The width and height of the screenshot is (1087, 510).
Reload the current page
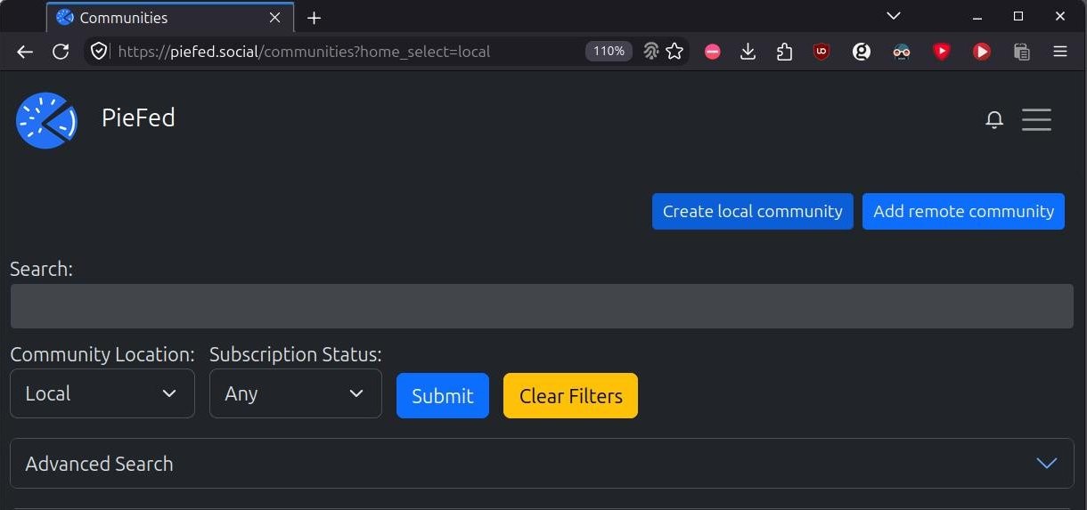61,52
